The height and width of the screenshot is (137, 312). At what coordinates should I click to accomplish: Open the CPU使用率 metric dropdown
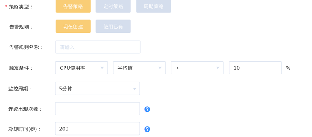coord(81,68)
